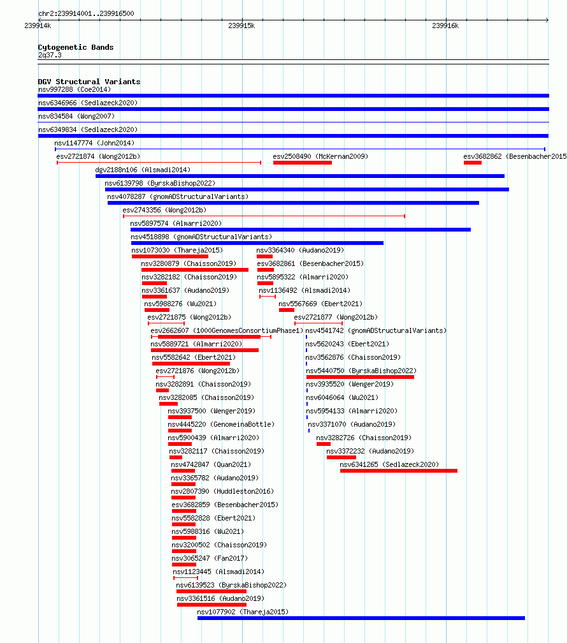The height and width of the screenshot is (643, 567).
Task: Click nsv6349834 (Sedlazeck2020) label
Action: (x=88, y=129)
